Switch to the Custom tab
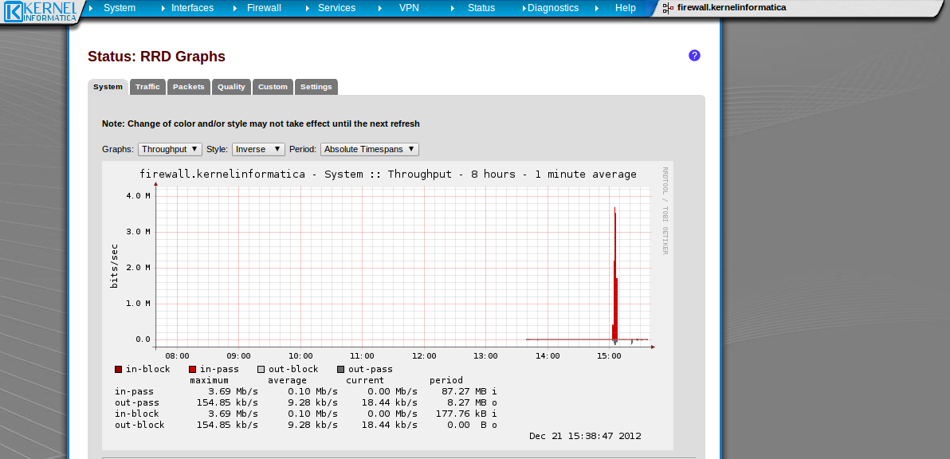 coord(273,87)
